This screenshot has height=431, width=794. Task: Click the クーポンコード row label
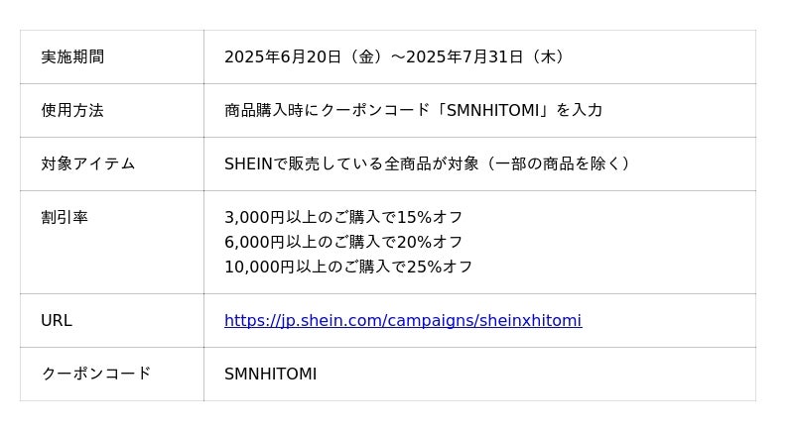95,375
